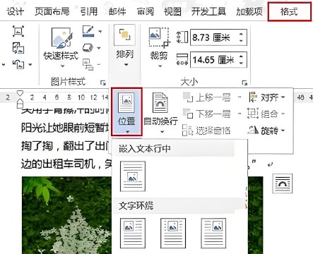The image size is (313, 254).
Task: Open the 图片样式 dialog launcher
Action: [x=103, y=83]
